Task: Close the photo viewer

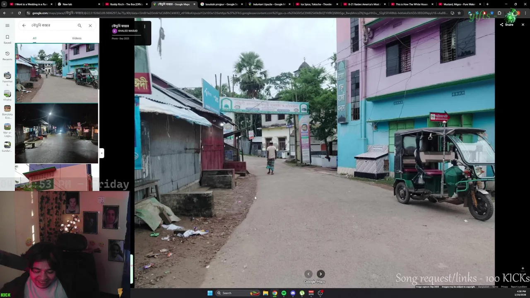Action: point(523,25)
